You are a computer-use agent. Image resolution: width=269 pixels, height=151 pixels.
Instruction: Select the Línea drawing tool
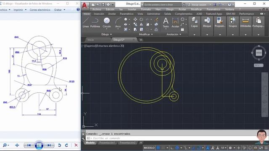pos(86,23)
